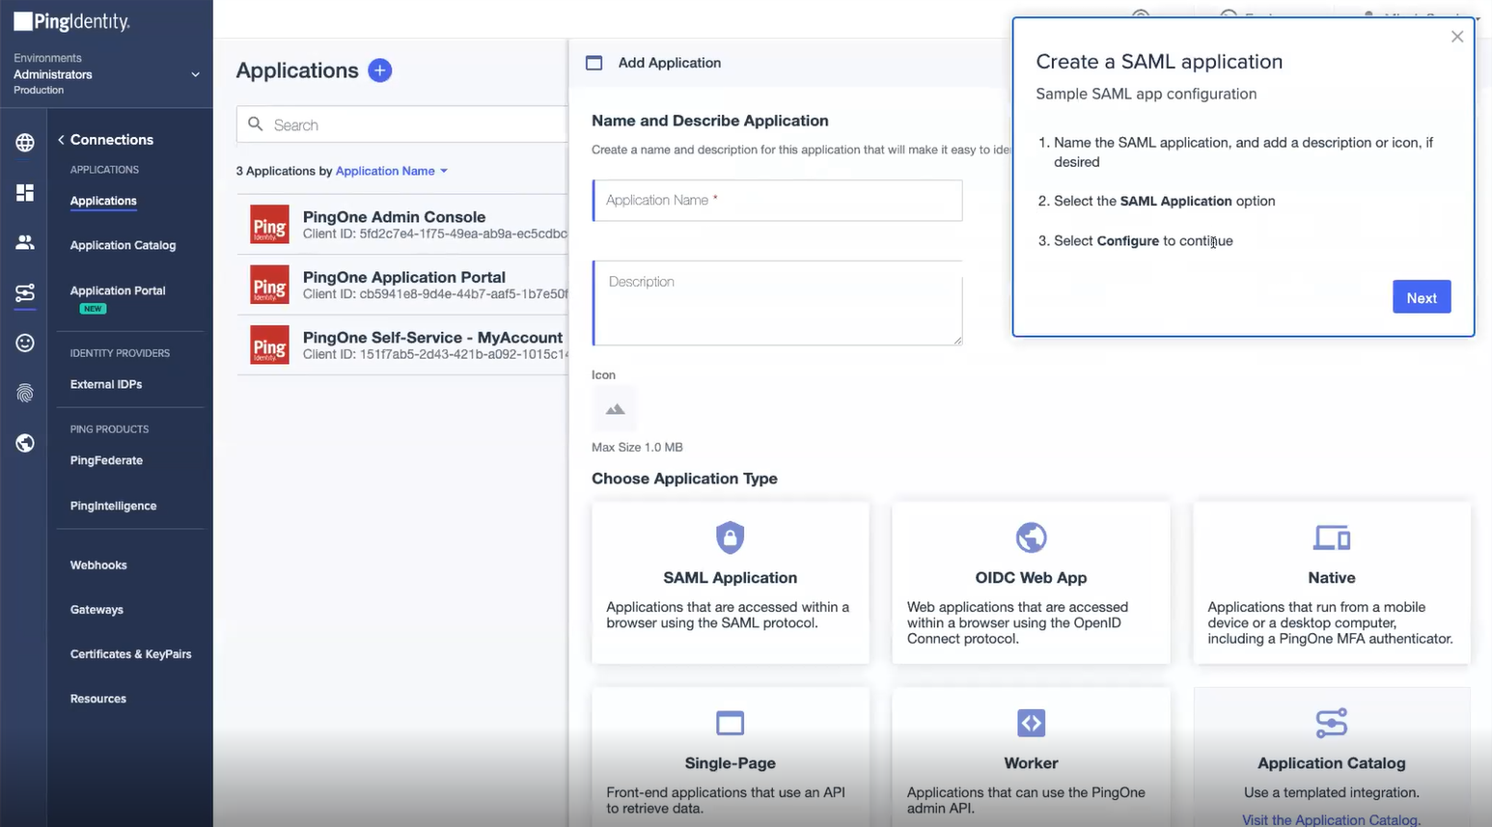Click the Max Size 1.0 MB text
The height and width of the screenshot is (827, 1492).
point(637,447)
